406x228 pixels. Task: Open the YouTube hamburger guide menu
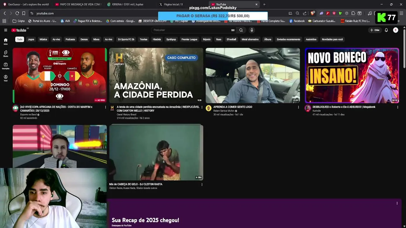[5, 30]
